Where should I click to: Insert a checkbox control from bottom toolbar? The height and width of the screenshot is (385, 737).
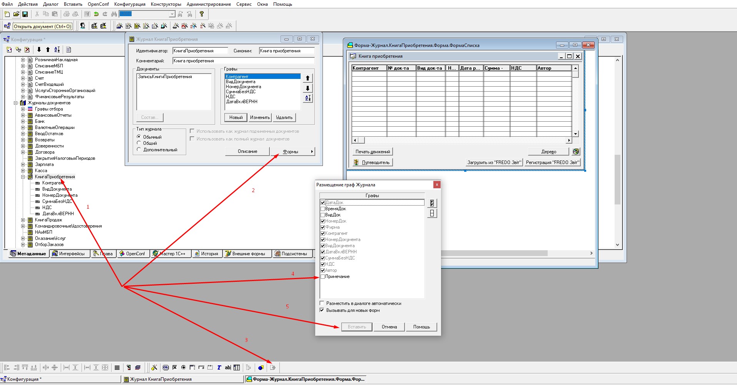[175, 368]
